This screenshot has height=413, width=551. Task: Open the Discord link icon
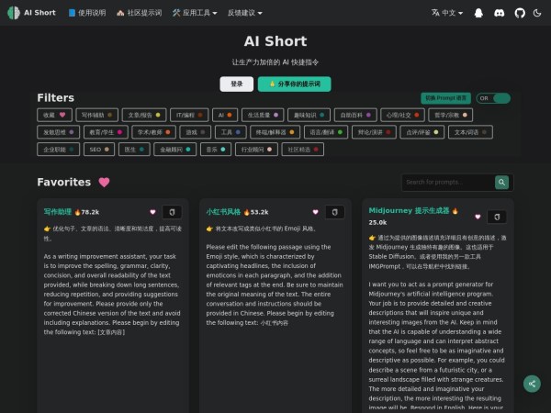point(500,13)
